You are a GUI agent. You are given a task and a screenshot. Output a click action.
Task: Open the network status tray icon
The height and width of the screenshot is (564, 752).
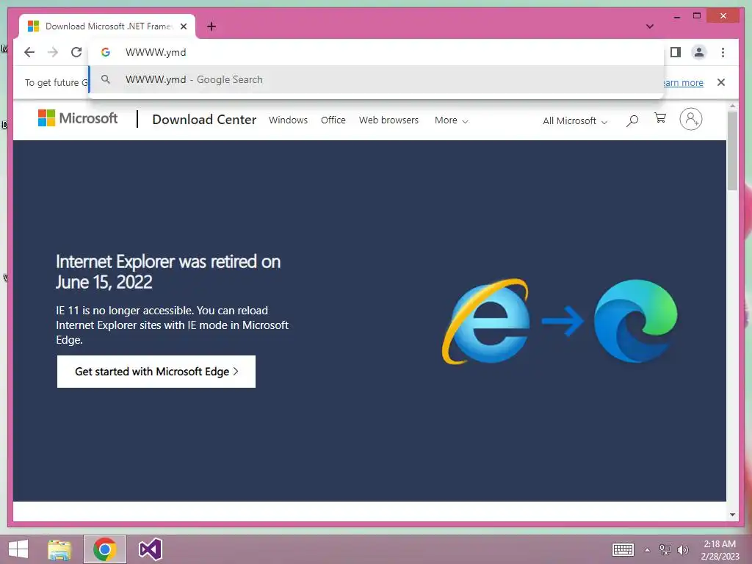pos(665,550)
